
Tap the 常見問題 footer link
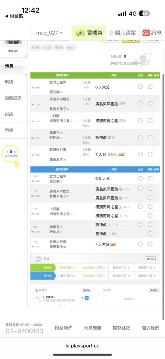pos(93,328)
